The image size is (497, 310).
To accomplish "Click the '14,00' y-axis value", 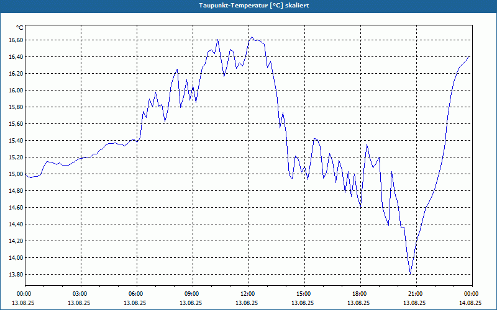I will click(x=17, y=258).
